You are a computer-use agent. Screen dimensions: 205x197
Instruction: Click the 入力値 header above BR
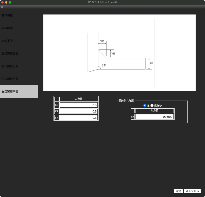[x=79, y=99]
